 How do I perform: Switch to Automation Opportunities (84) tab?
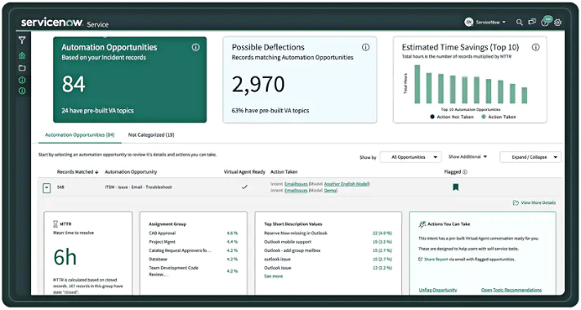pos(80,135)
